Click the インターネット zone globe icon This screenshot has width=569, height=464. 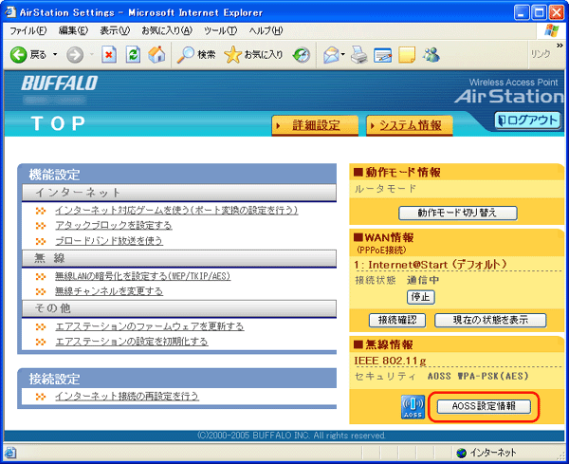pos(461,453)
